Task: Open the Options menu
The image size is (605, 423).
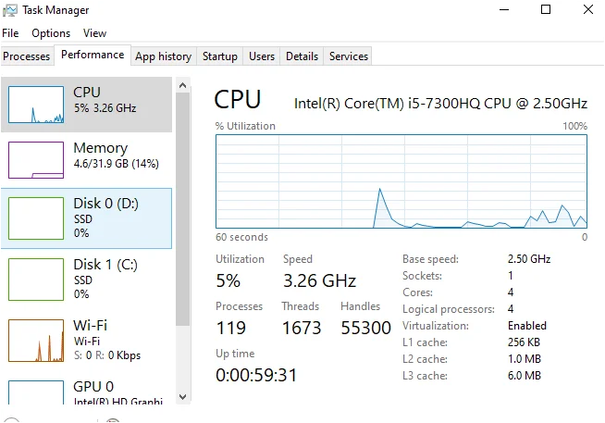Action: [x=51, y=33]
